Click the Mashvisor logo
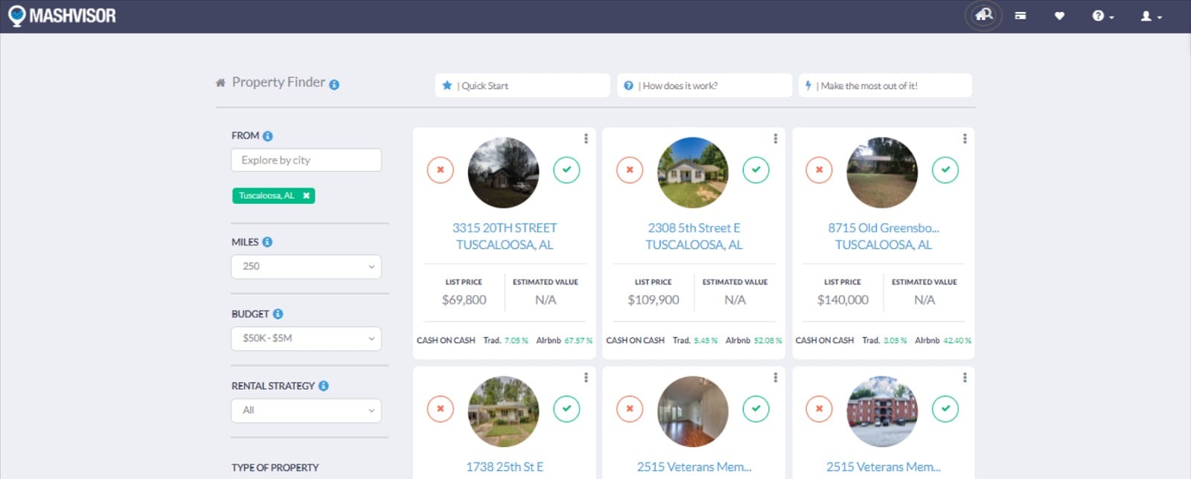Image resolution: width=1191 pixels, height=479 pixels. [x=62, y=16]
